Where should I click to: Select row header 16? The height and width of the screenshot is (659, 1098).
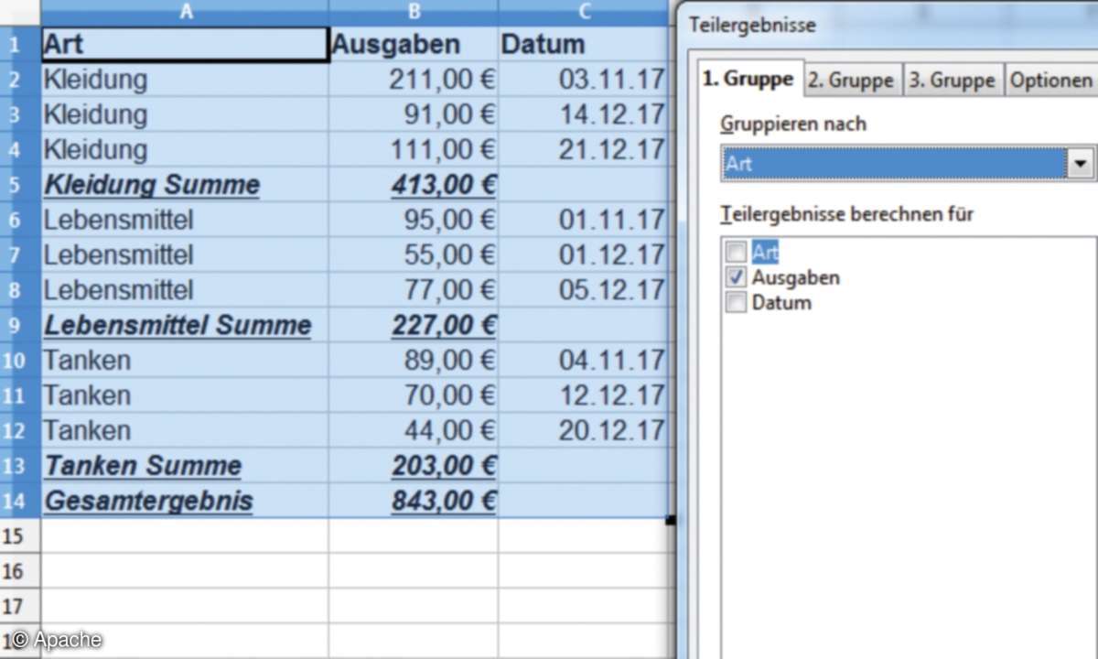click(20, 571)
